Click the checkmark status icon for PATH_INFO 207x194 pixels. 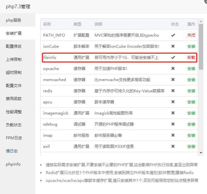pos(173,35)
